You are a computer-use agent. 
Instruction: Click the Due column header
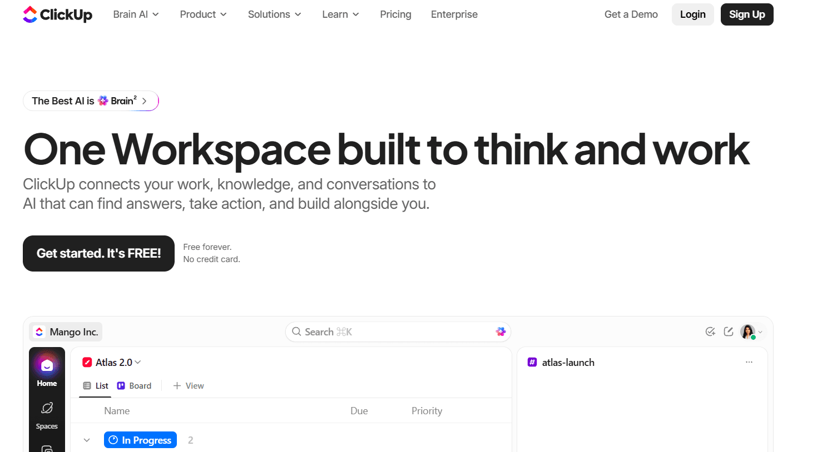pos(359,411)
